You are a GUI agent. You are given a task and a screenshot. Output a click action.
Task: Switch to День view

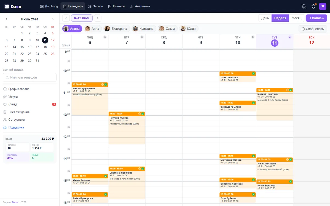(265, 18)
